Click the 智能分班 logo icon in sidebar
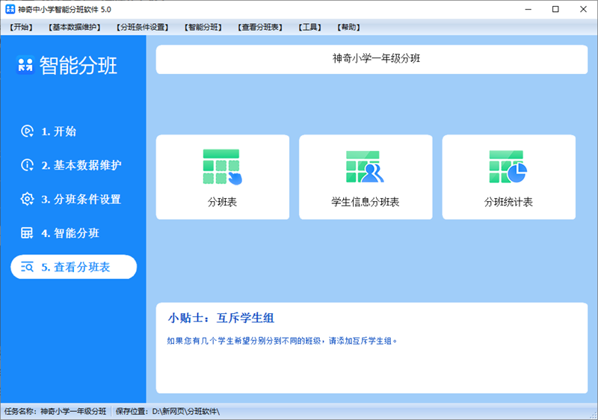Image resolution: width=598 pixels, height=420 pixels. [25, 65]
